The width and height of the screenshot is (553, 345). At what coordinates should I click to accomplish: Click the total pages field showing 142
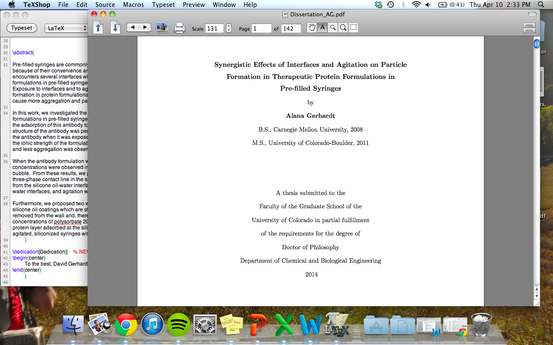[291, 28]
